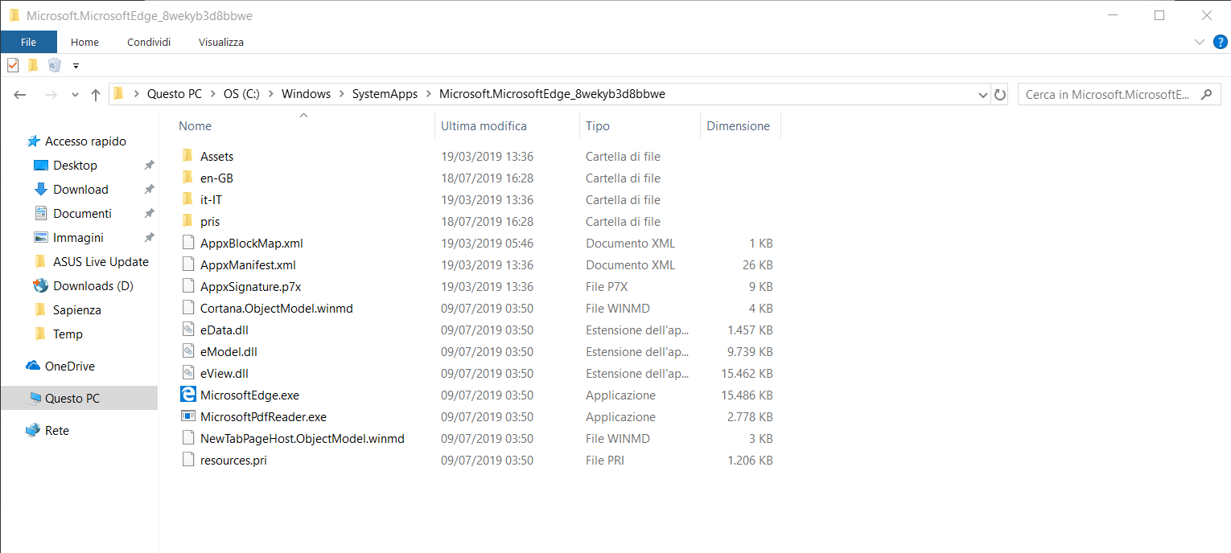Screen dimensions: 1231x553
Task: Click the New Folder icon in quick access toolbar
Action: 33,65
